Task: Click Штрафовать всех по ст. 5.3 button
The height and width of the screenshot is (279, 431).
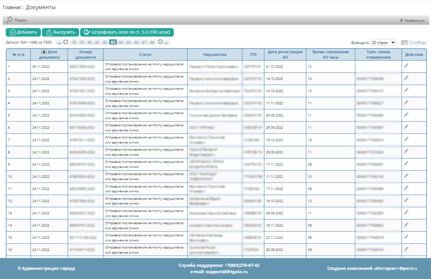Action: pos(127,32)
